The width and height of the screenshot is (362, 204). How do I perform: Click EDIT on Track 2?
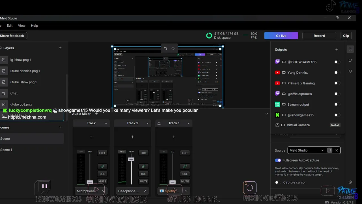[143, 153]
